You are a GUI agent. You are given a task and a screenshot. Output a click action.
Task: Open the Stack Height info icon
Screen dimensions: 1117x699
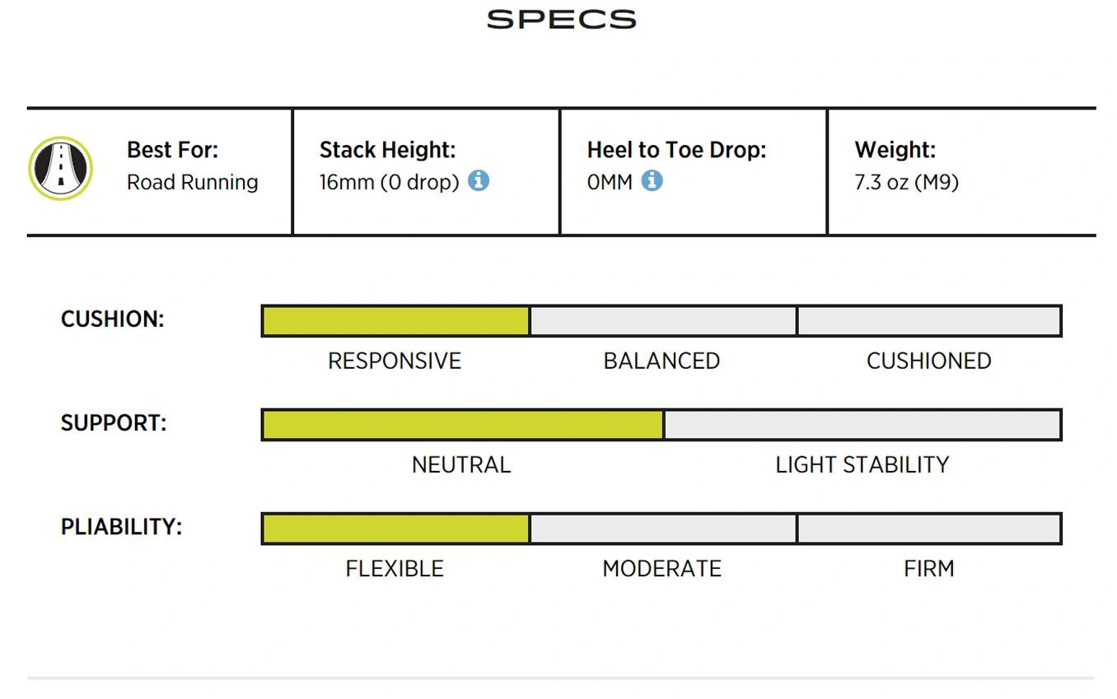(479, 180)
